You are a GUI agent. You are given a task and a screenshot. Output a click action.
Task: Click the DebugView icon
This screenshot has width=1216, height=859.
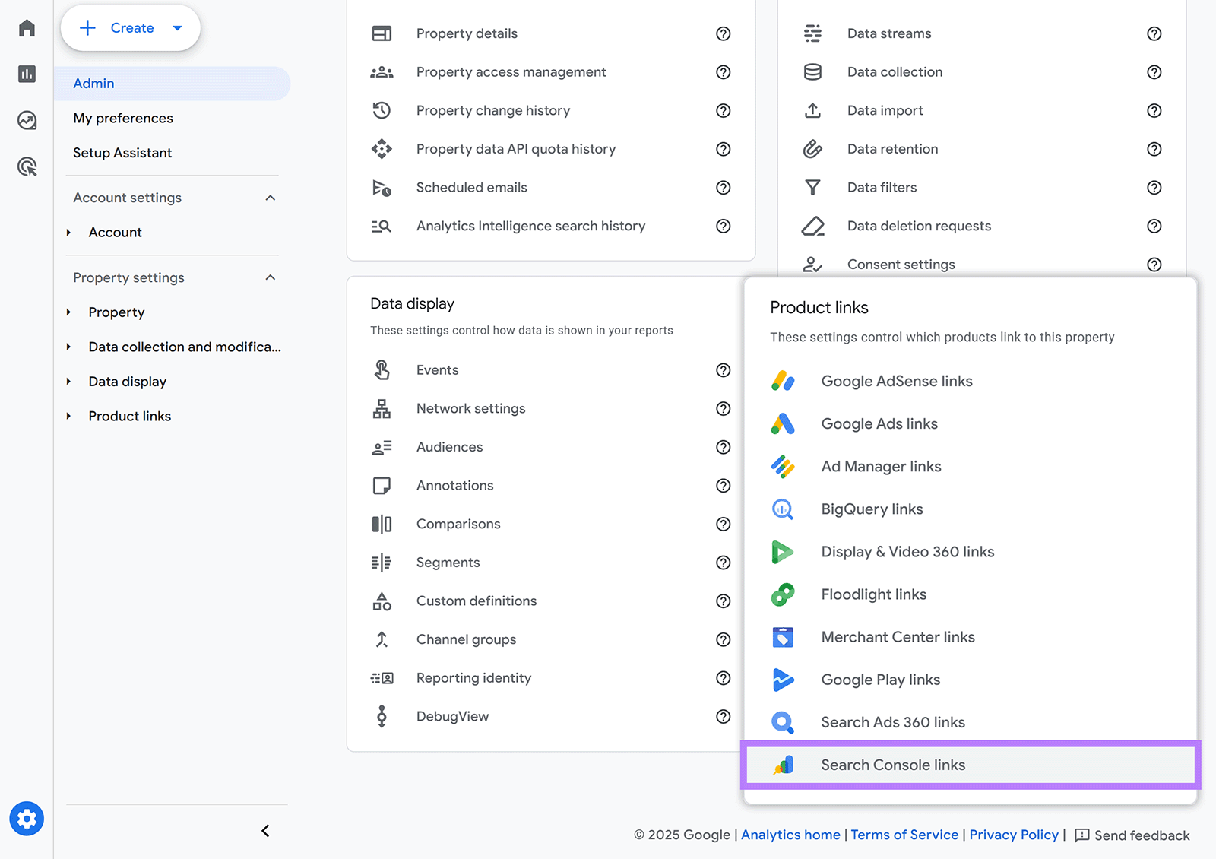pos(382,715)
